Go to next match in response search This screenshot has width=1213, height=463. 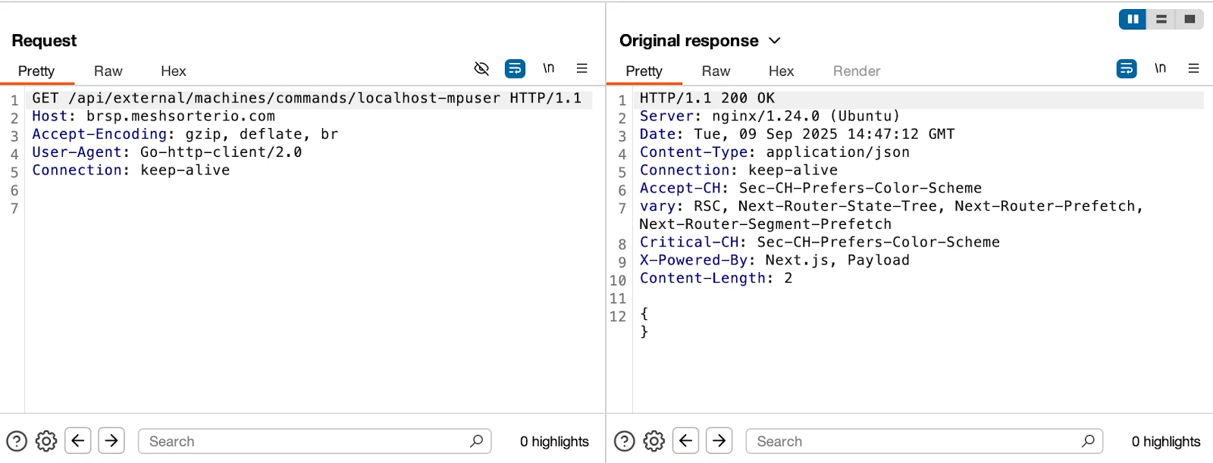(719, 440)
